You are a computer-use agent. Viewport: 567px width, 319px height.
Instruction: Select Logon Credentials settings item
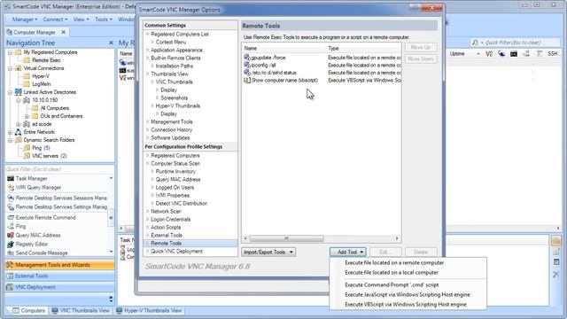(170, 219)
